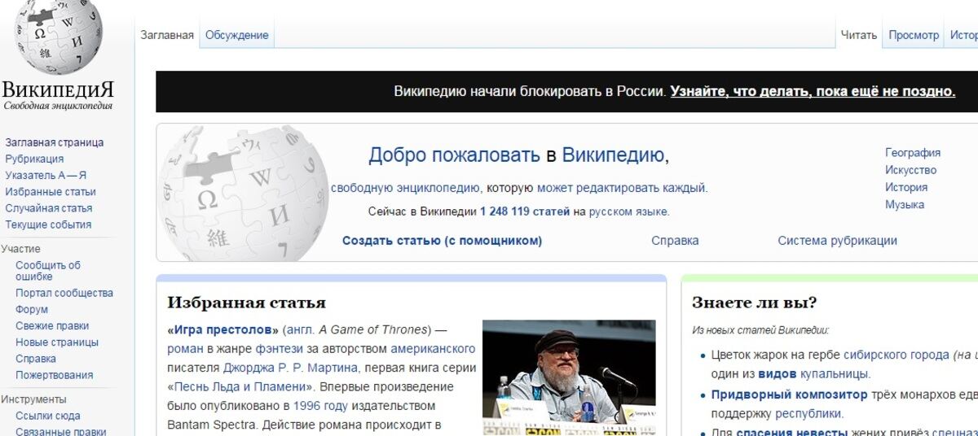
Task: Click the 'Инструменты' sidebar section heading
Action: coord(33,399)
